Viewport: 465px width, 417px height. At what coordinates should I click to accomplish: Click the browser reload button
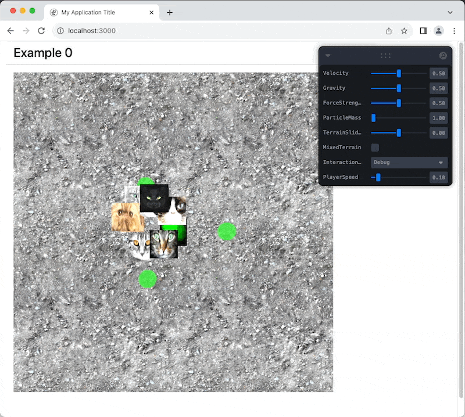point(41,31)
